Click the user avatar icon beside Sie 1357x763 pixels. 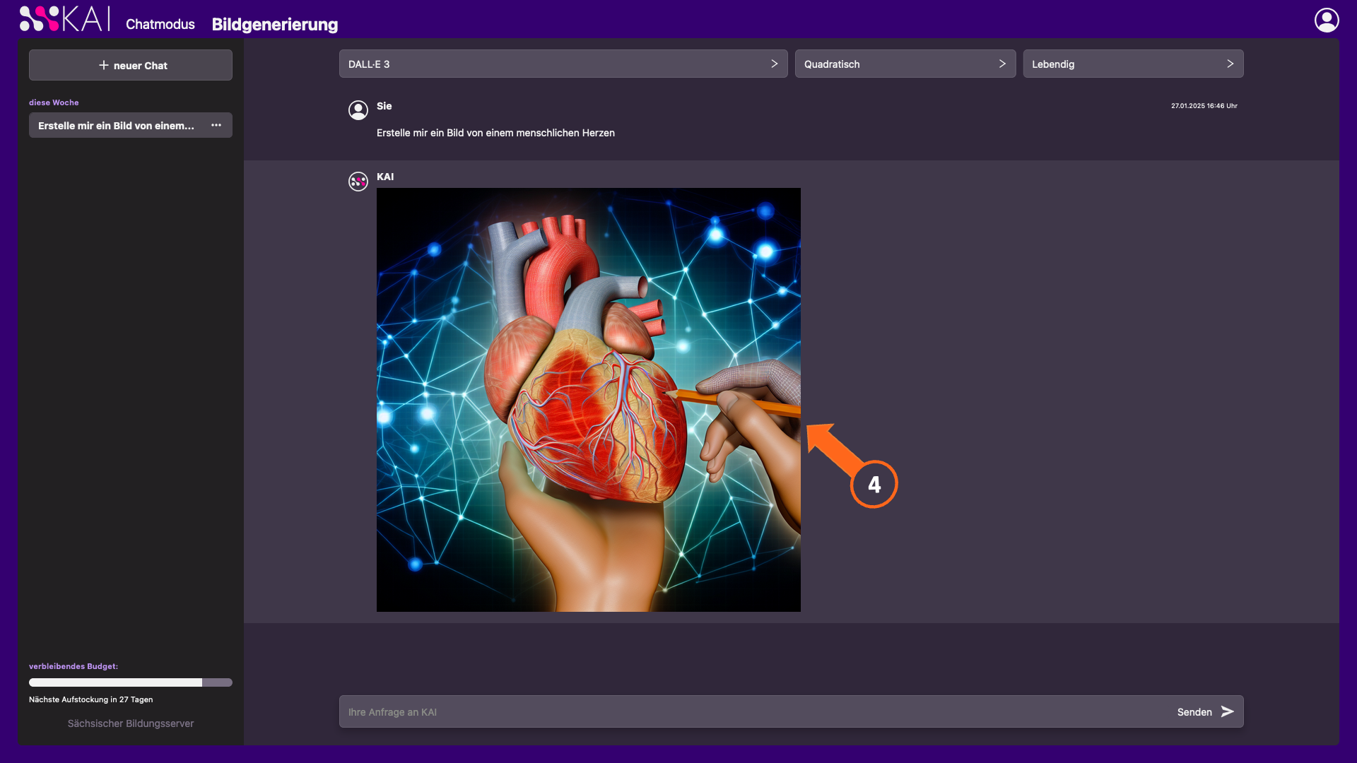358,110
